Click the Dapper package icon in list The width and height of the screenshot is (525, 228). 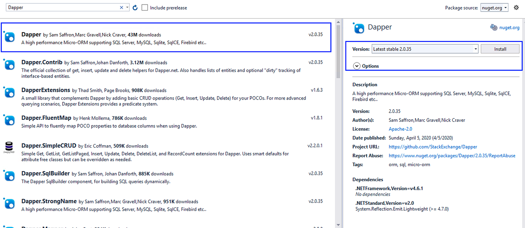9,37
